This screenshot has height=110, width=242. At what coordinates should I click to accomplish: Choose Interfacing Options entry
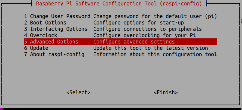tap(120, 29)
